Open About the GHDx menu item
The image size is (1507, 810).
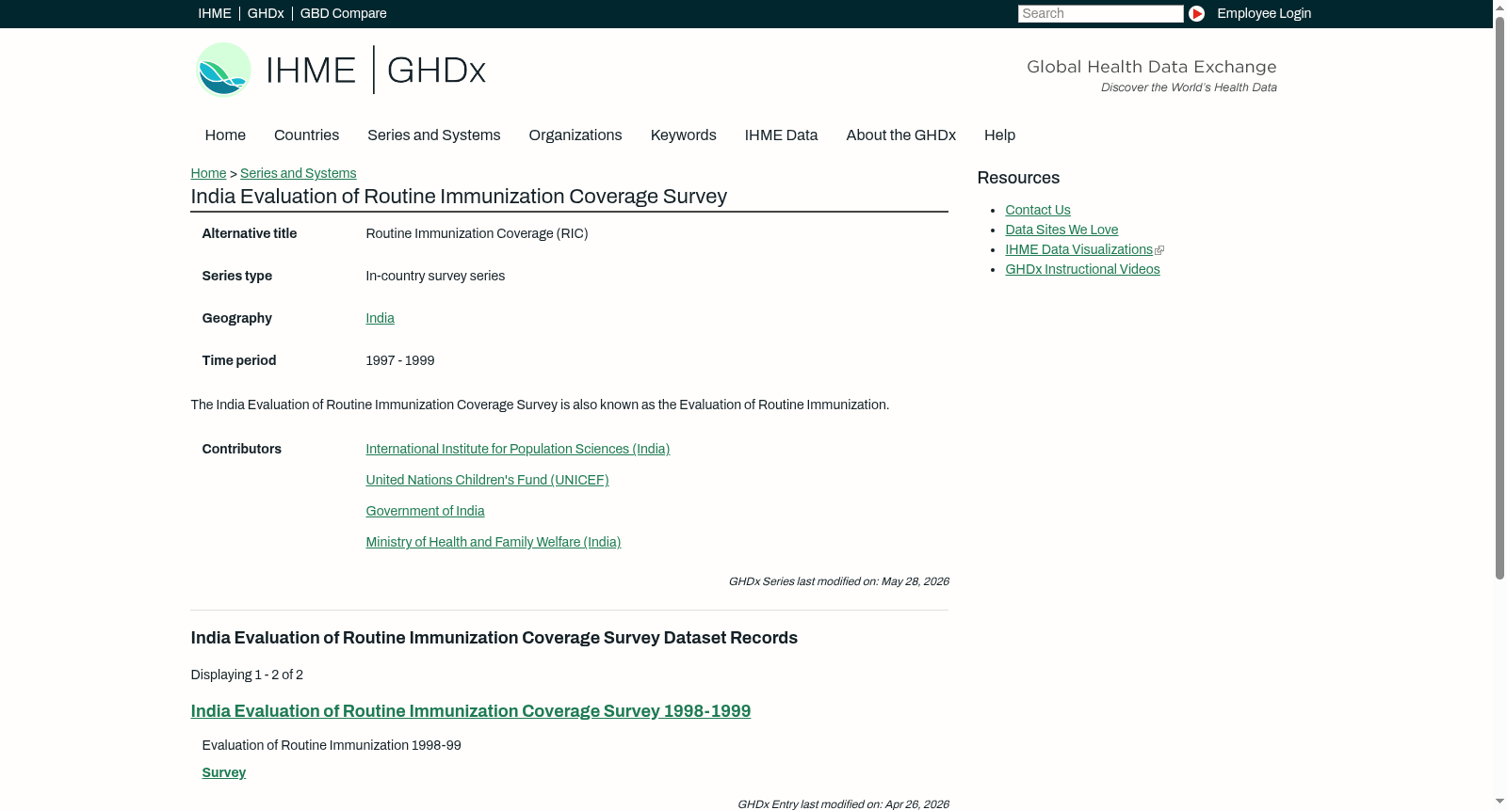pos(901,135)
